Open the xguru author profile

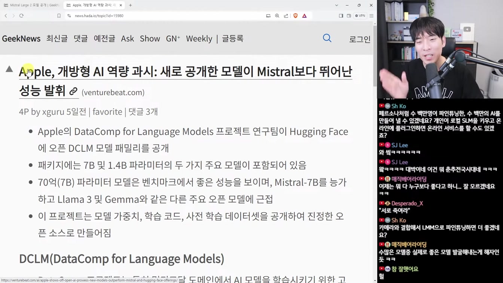click(x=53, y=112)
